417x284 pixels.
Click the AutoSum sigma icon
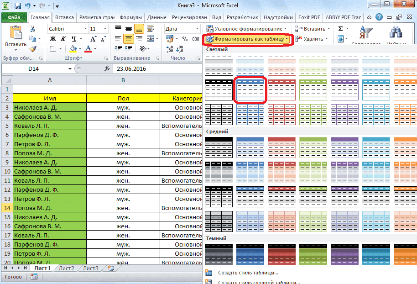tap(340, 29)
